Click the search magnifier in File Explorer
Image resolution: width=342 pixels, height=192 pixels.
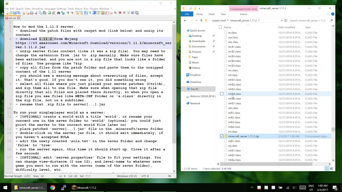[x=332, y=20]
